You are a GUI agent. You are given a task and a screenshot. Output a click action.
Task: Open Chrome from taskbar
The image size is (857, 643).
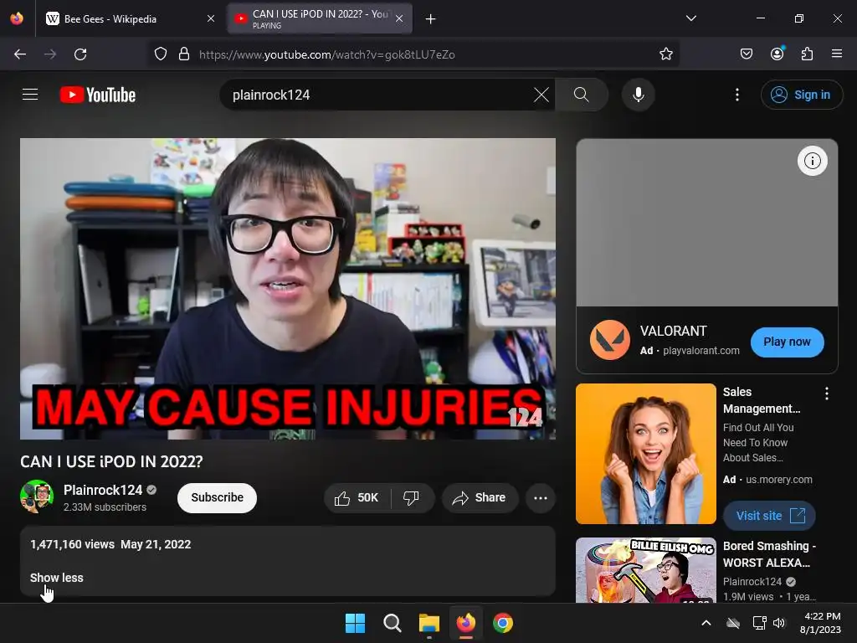pyautogui.click(x=503, y=623)
